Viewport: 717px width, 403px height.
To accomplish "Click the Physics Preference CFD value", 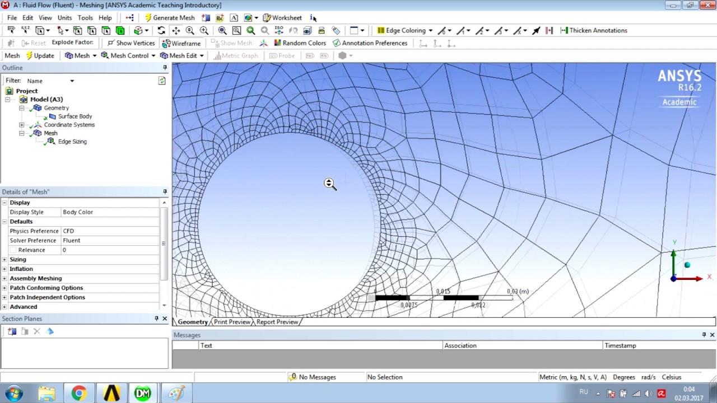I will pyautogui.click(x=110, y=231).
